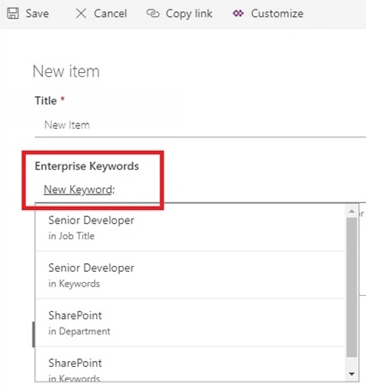
Task: Choose SharePoint in Keywords suggestion
Action: tap(190, 364)
